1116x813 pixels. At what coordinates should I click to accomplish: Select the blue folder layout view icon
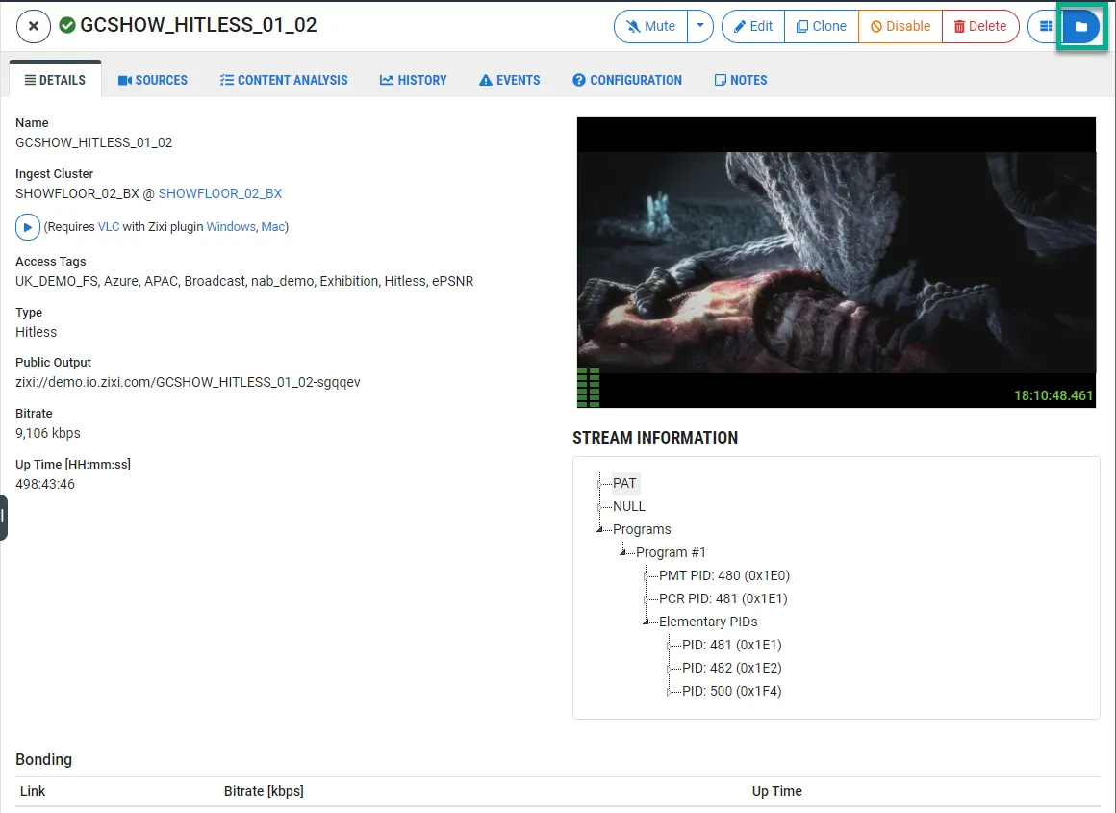[x=1081, y=26]
